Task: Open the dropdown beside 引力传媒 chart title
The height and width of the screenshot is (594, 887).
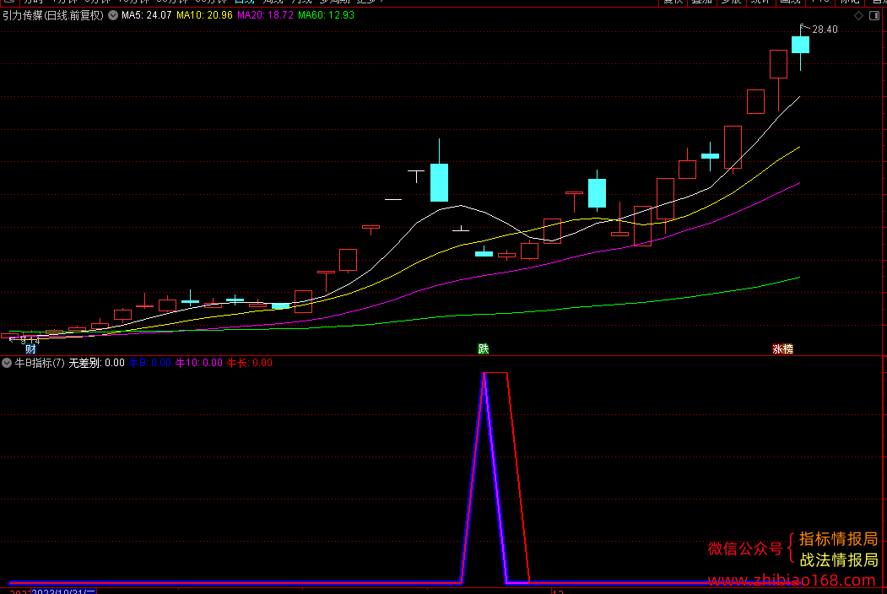Action: pos(113,15)
